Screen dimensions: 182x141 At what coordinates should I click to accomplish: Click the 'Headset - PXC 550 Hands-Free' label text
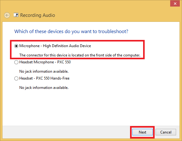(x=44, y=78)
